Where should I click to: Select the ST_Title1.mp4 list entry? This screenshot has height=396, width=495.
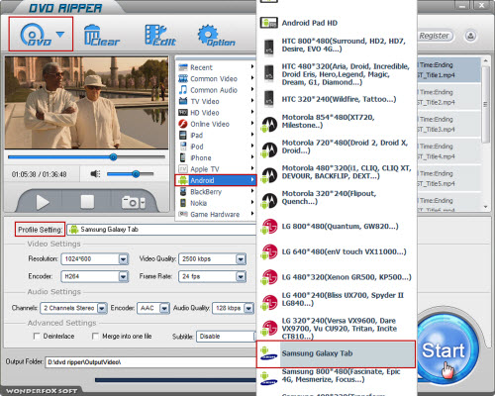(448, 70)
